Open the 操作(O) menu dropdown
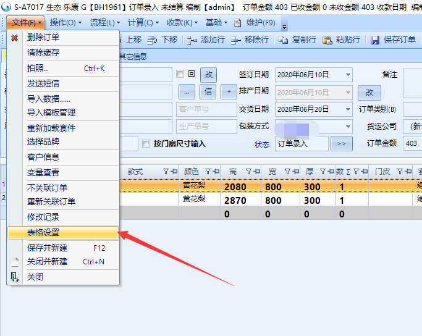This screenshot has width=422, height=336. click(65, 22)
